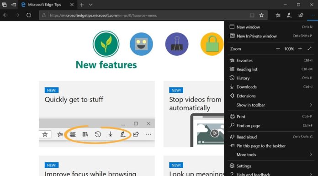This screenshot has height=176, width=318.
Task: Click the green leaf New features circle
Action: (106, 44)
